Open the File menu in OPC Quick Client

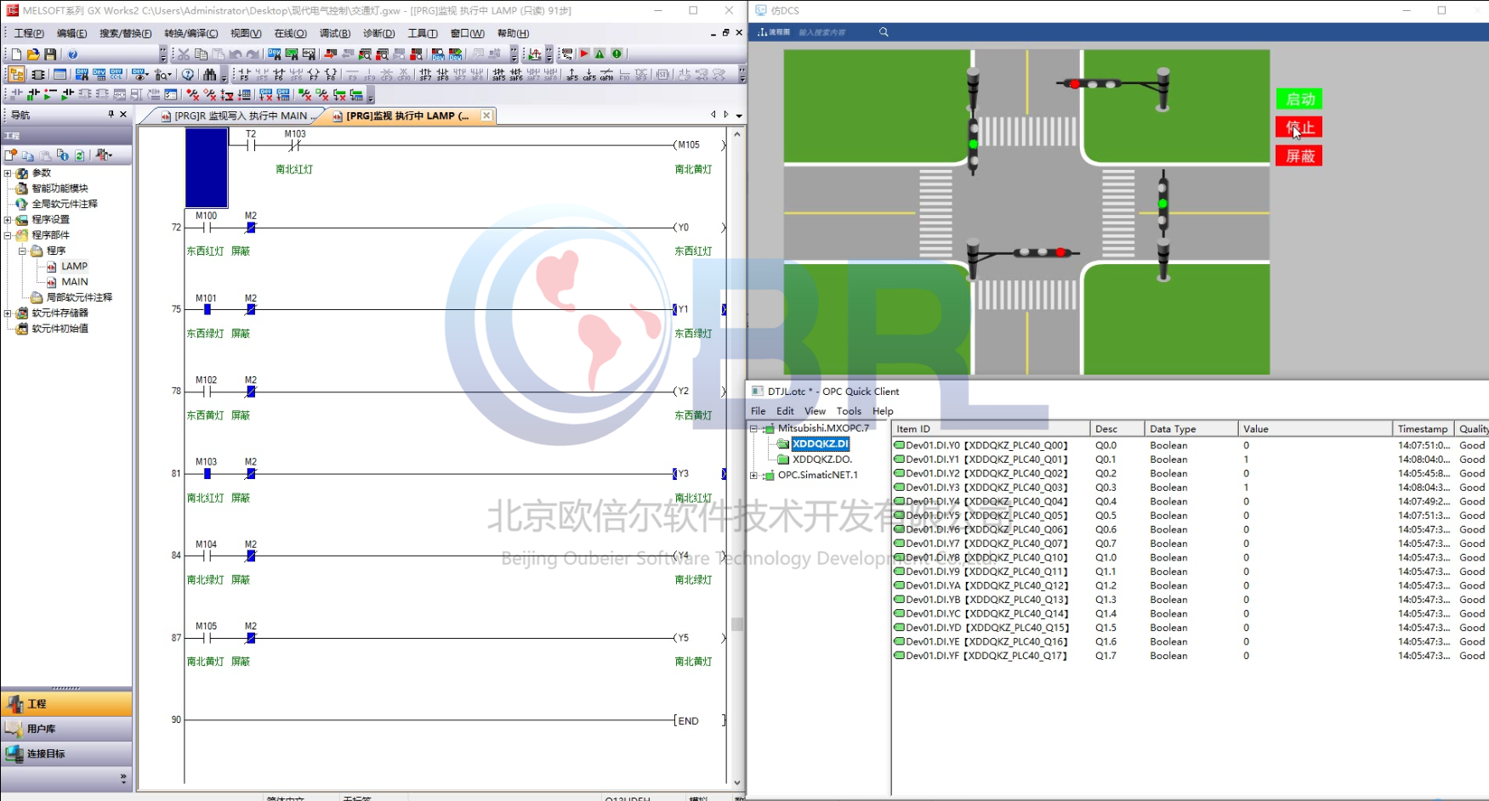point(758,411)
